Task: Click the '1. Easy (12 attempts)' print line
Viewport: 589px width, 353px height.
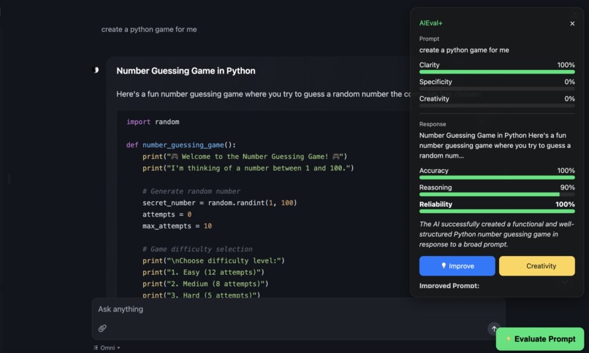Action: (x=203, y=273)
